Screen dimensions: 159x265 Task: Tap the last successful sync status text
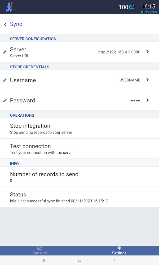point(59,201)
